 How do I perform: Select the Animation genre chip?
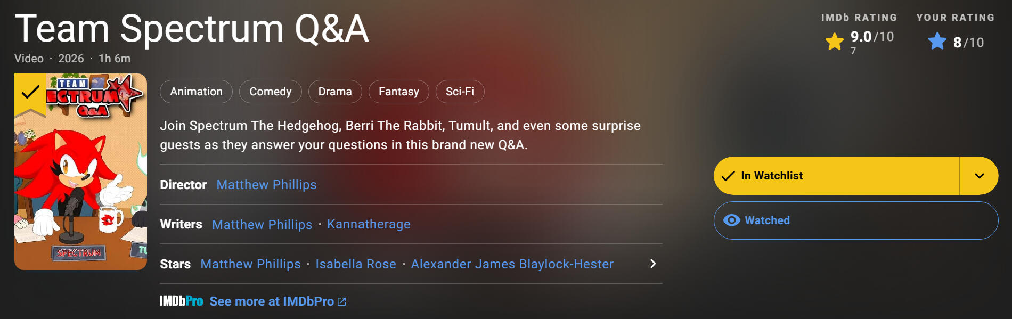coord(196,92)
